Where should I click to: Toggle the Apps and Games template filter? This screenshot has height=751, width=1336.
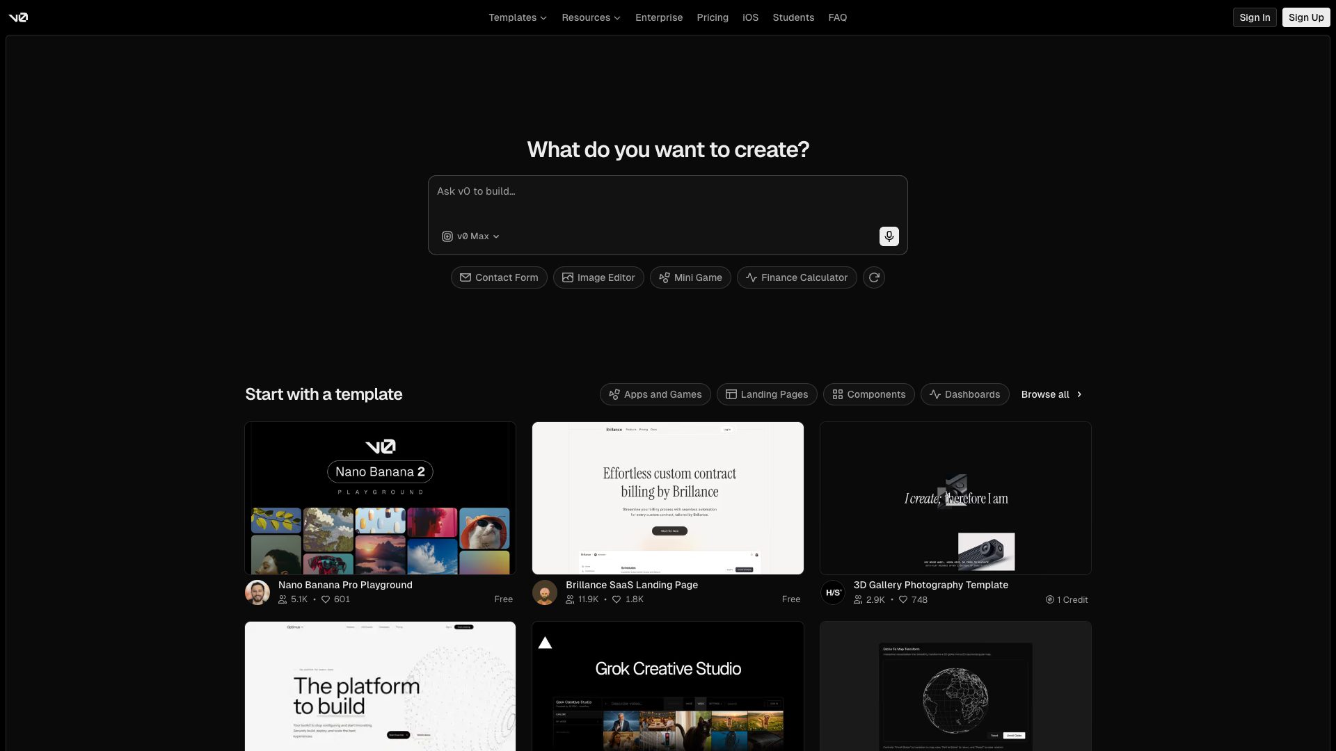[x=655, y=394]
